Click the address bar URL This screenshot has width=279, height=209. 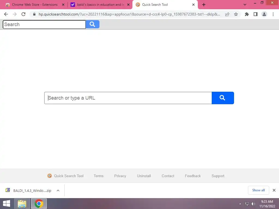click(x=129, y=14)
